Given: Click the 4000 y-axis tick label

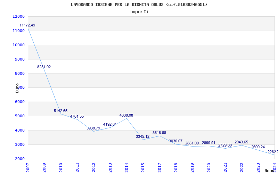Looking at the screenshot, I should (x=19, y=130).
